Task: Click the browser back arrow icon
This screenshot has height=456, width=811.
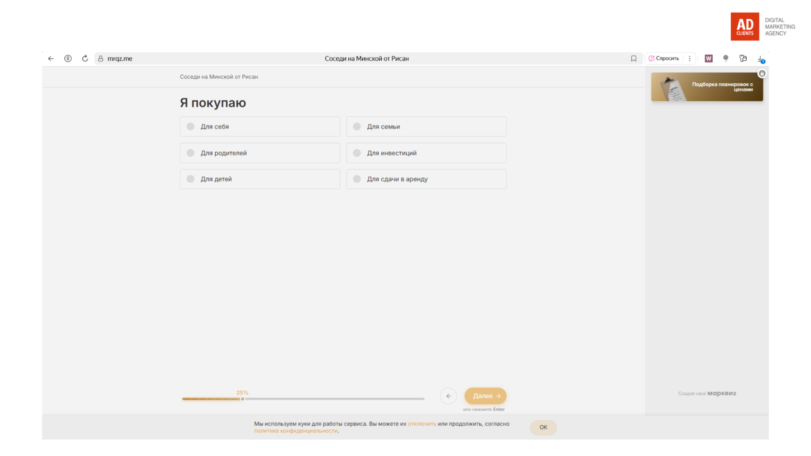Action: click(x=51, y=58)
